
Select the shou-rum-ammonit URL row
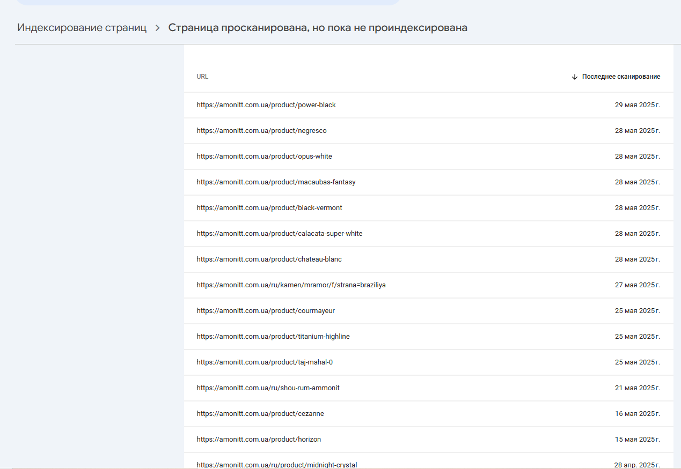[x=428, y=388]
